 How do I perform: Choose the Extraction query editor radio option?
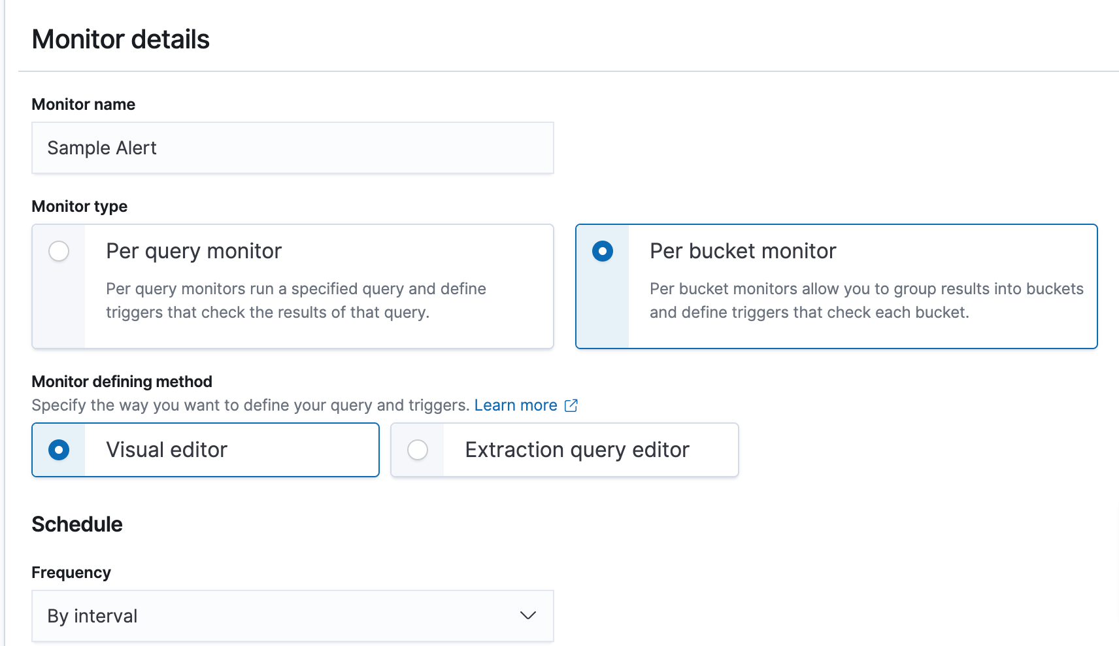tap(418, 450)
